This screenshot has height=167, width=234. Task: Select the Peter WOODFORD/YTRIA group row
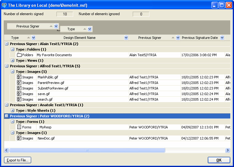(49, 116)
